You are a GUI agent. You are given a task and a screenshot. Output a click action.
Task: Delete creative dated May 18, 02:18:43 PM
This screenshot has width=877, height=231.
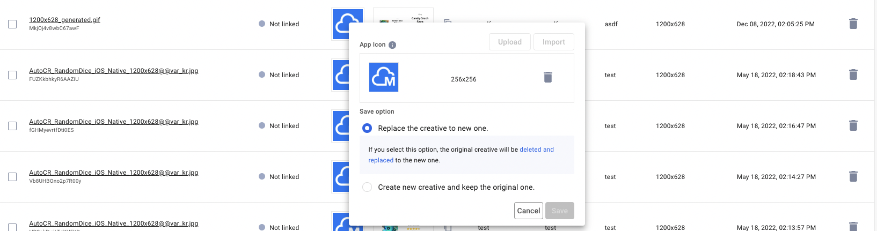point(853,74)
